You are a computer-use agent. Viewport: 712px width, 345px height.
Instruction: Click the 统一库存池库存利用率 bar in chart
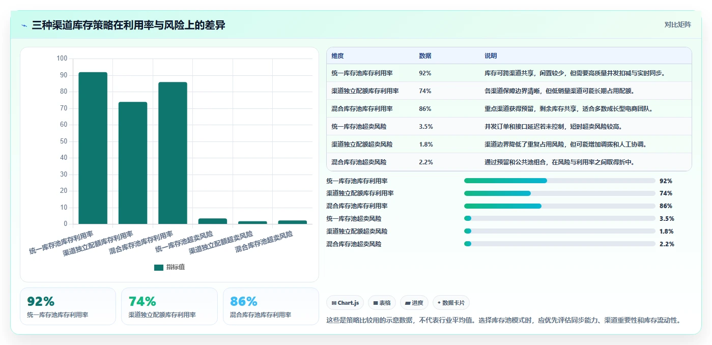93,148
